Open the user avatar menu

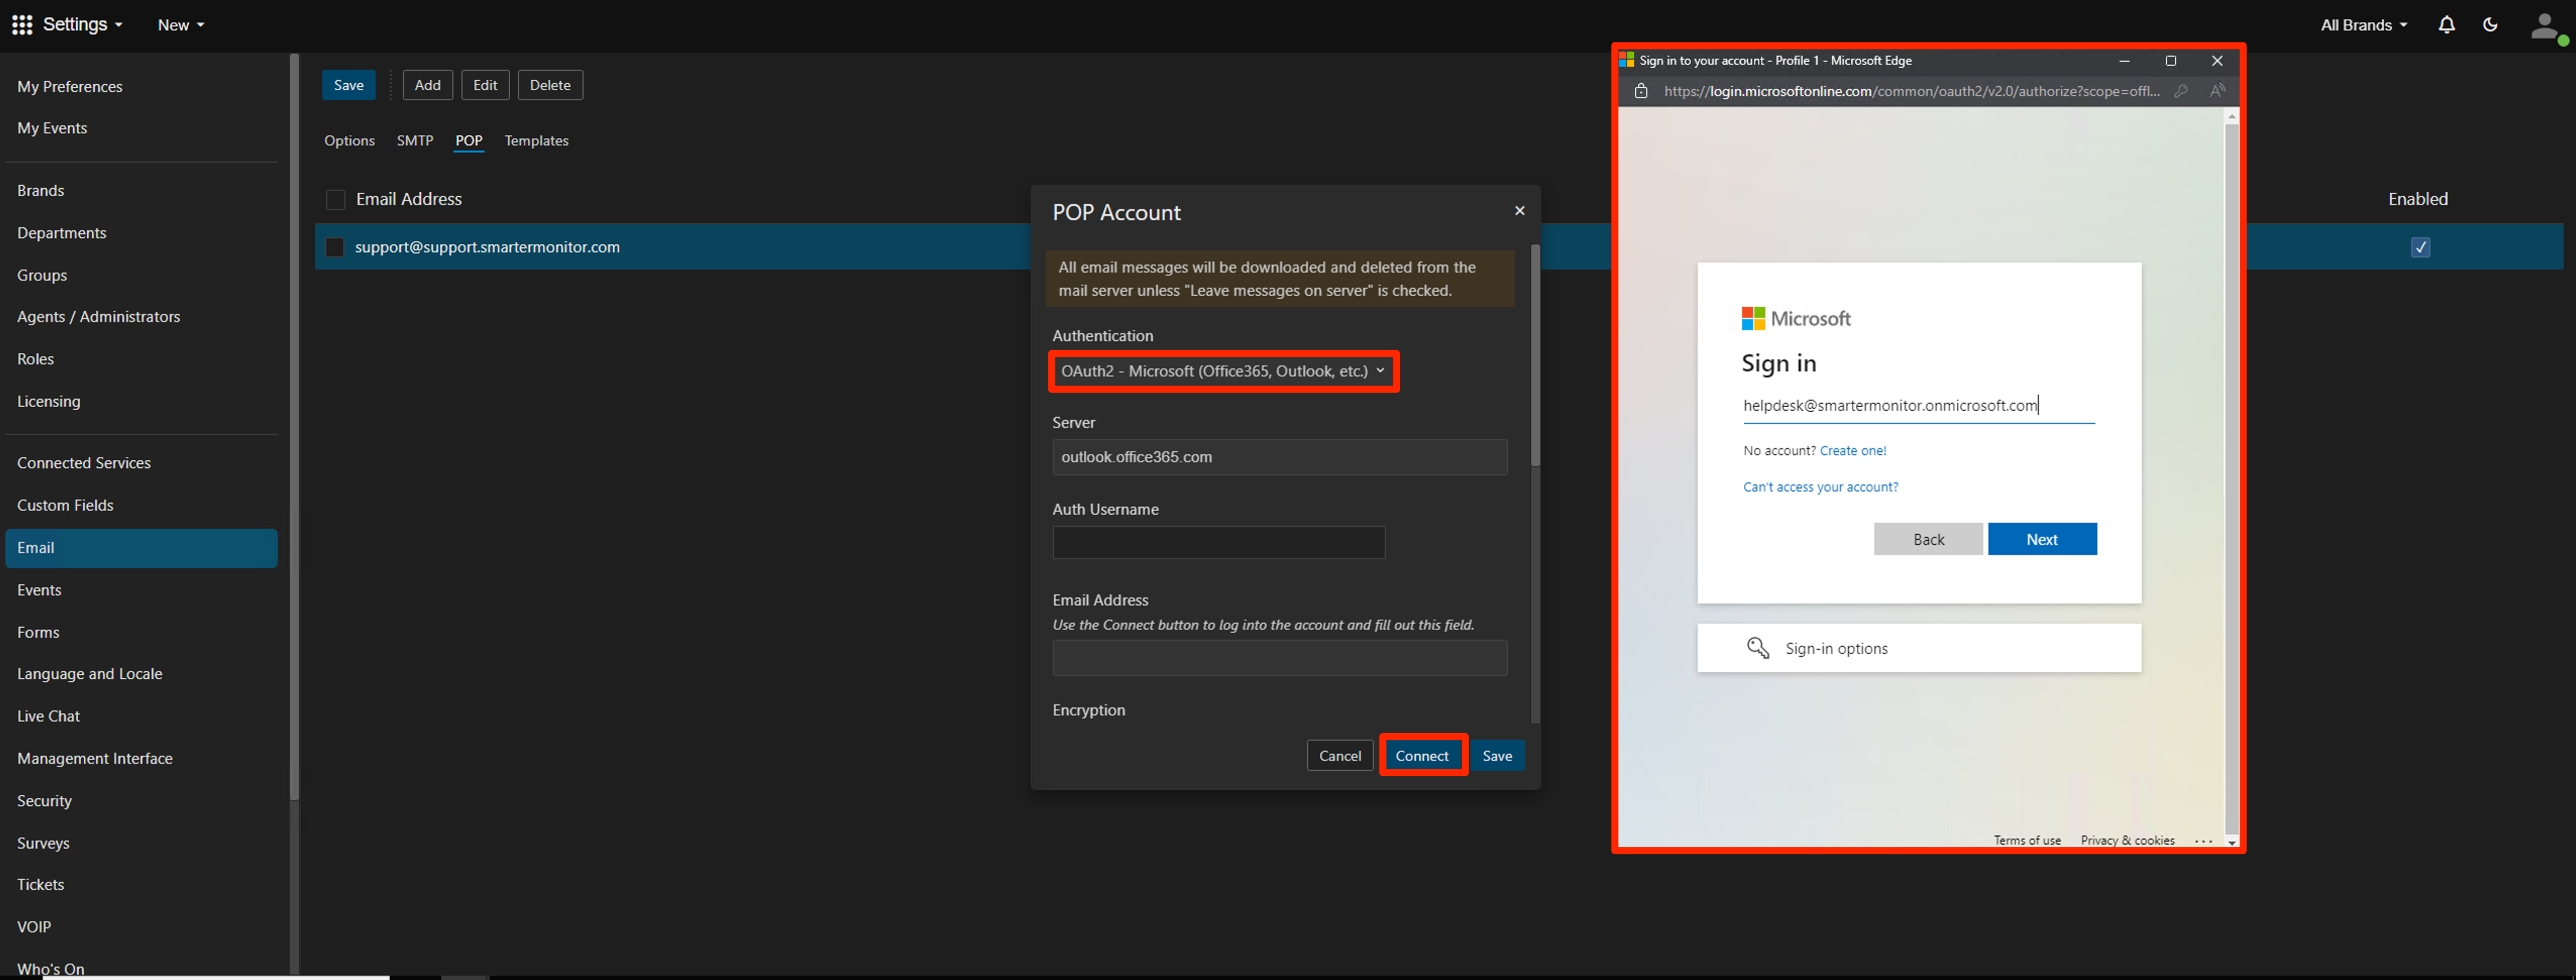(2546, 27)
